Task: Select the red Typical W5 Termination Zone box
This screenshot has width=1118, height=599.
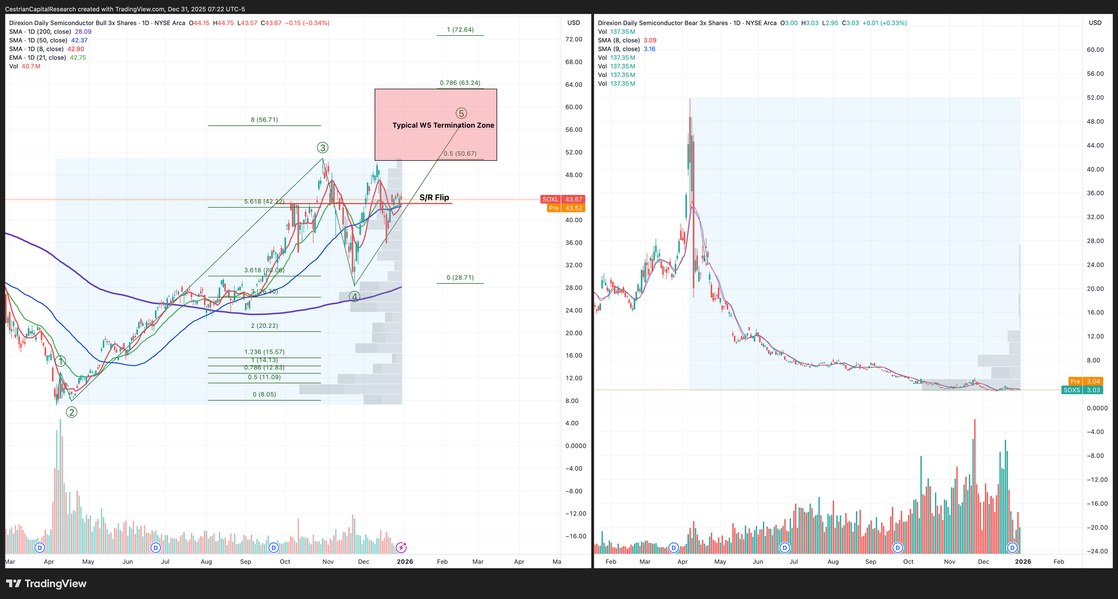Action: point(435,140)
